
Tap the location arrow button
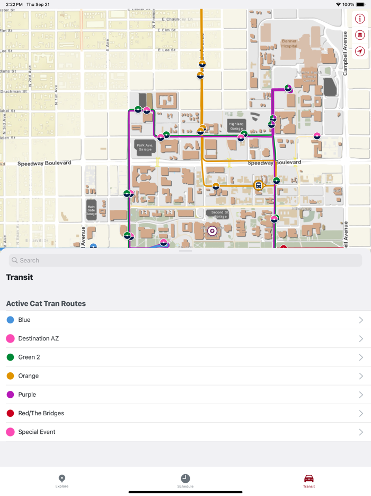pos(360,52)
